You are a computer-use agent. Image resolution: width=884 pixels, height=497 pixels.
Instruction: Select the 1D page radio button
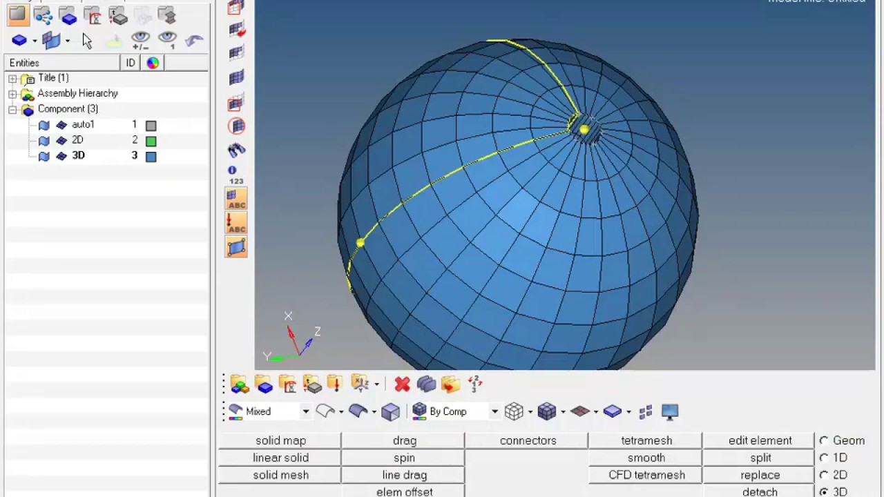point(824,458)
